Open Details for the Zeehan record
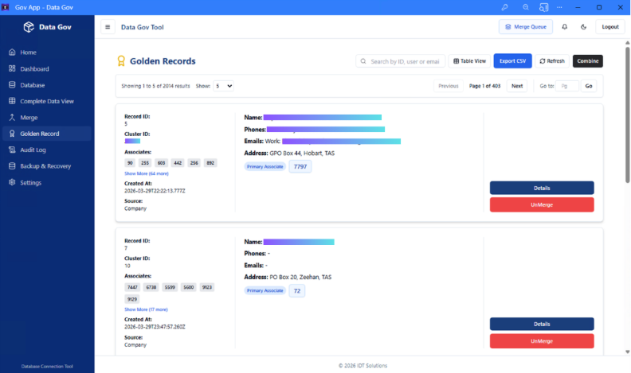The height and width of the screenshot is (373, 631). pos(542,324)
